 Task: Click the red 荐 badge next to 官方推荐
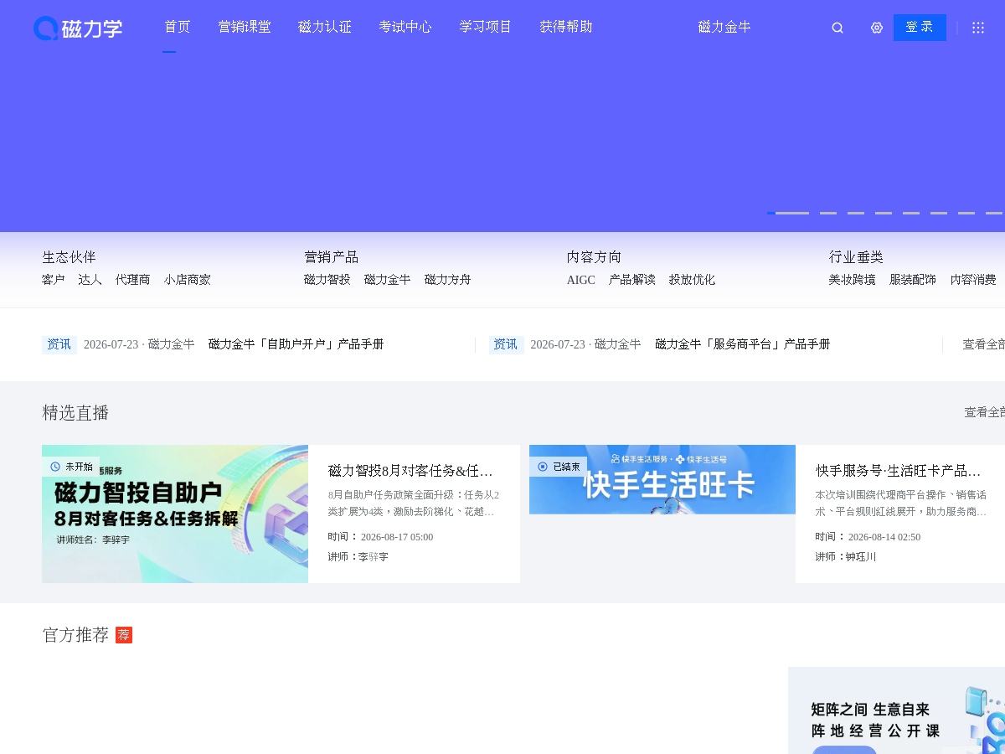point(124,635)
